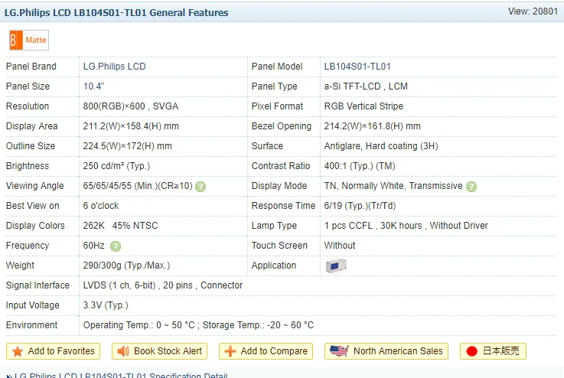Click the View: 20801 counter
The height and width of the screenshot is (378, 564).
click(533, 11)
